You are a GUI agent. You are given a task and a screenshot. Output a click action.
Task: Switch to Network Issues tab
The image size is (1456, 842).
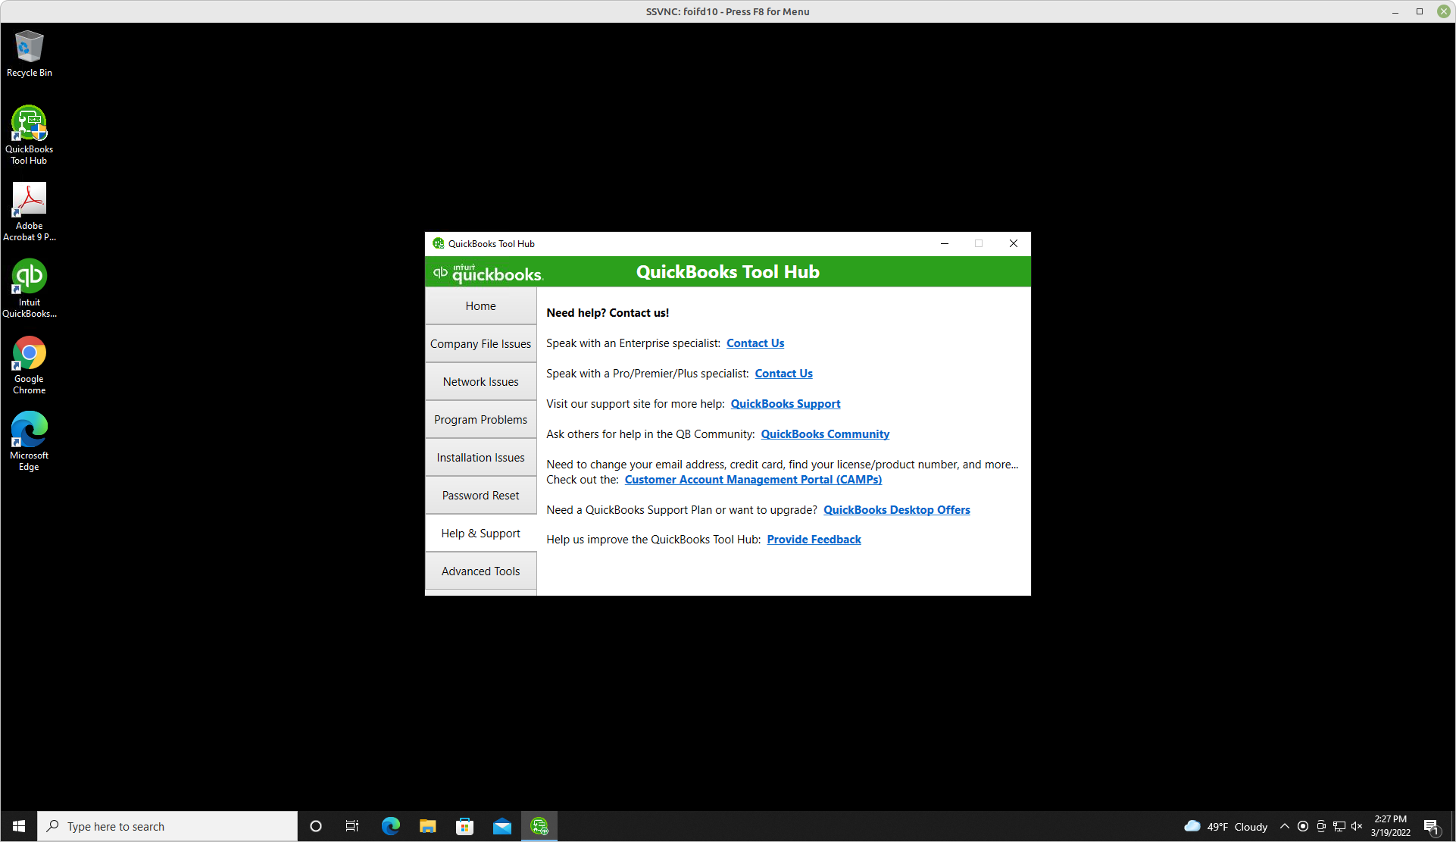click(480, 382)
